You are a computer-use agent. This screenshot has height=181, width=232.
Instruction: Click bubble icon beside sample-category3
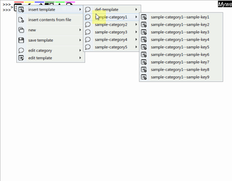point(88,32)
